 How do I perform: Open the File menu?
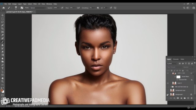(6, 4)
